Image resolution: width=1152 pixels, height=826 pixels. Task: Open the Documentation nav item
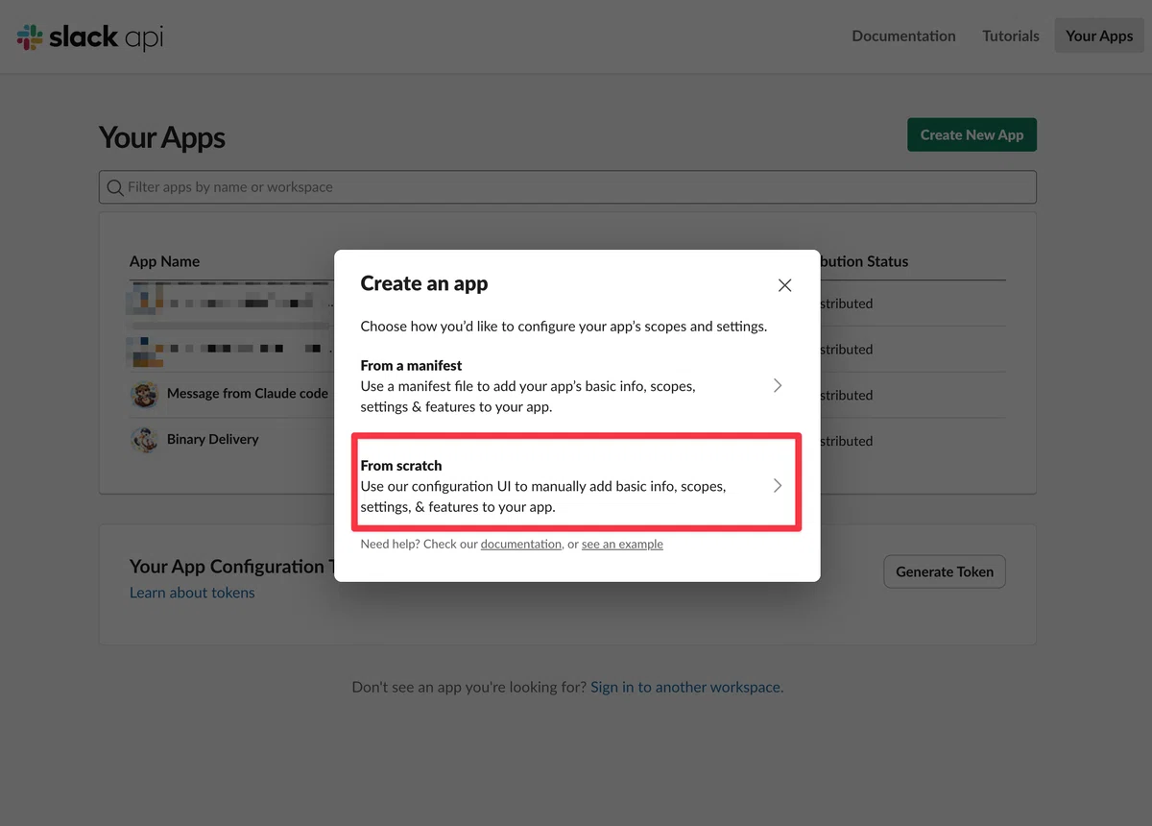coord(903,36)
